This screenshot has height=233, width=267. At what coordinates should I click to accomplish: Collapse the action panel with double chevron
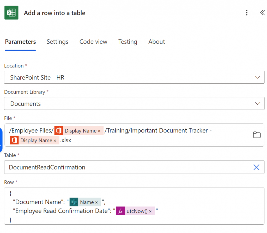262,13
